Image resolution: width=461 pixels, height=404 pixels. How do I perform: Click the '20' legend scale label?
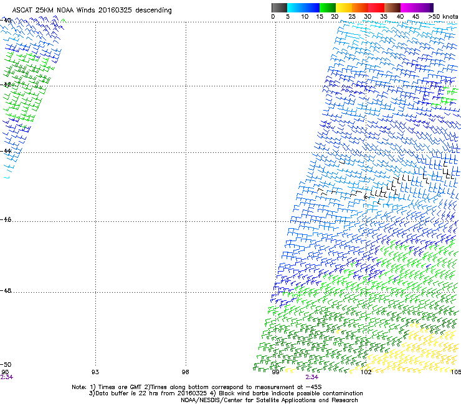coord(335,17)
